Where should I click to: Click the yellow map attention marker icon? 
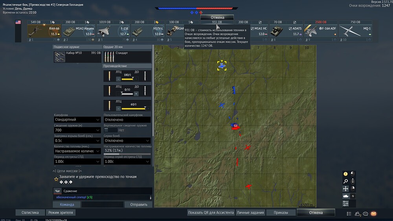tap(345, 173)
